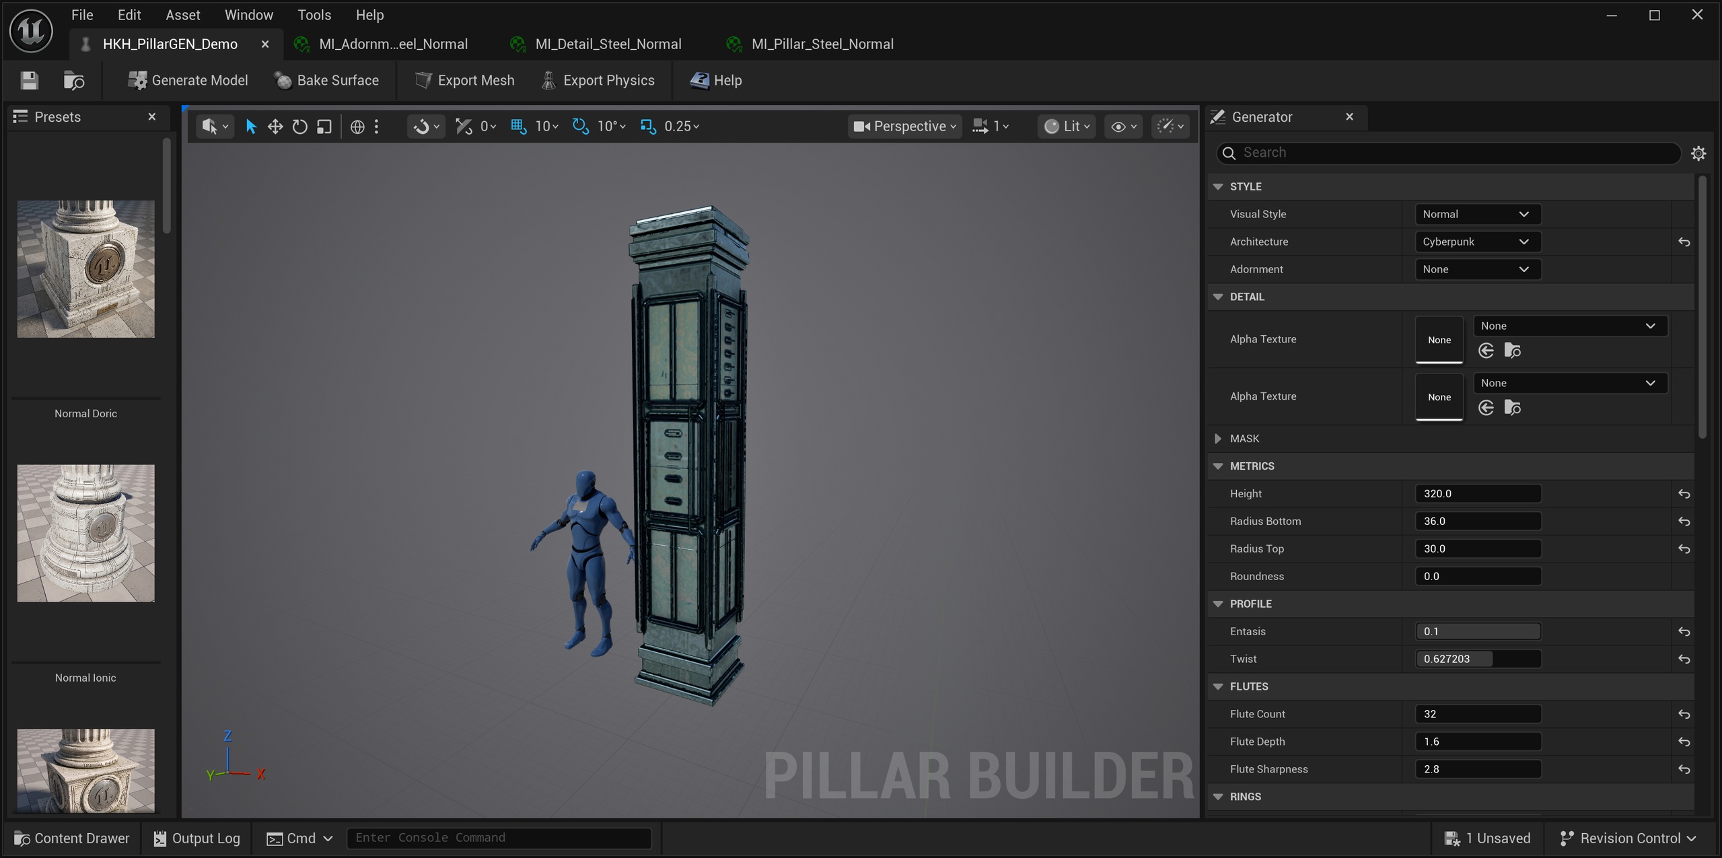The image size is (1722, 858).
Task: Expand the MASK section
Action: click(1218, 439)
